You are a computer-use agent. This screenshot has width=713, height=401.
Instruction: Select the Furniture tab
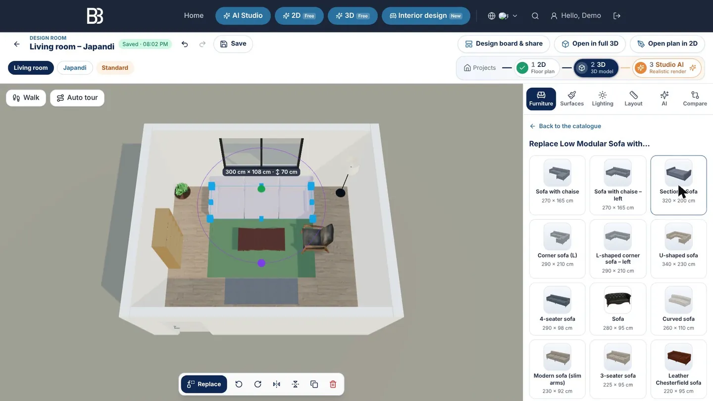coord(541,99)
